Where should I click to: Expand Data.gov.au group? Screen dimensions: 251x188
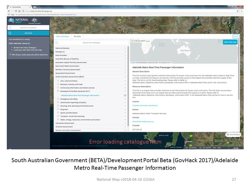[91, 52]
